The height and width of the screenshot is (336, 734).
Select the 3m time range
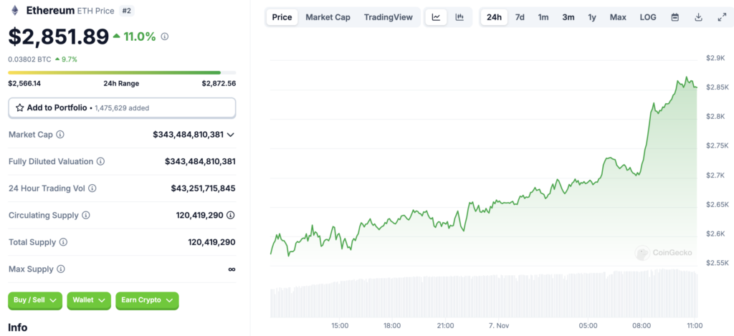pyautogui.click(x=568, y=17)
